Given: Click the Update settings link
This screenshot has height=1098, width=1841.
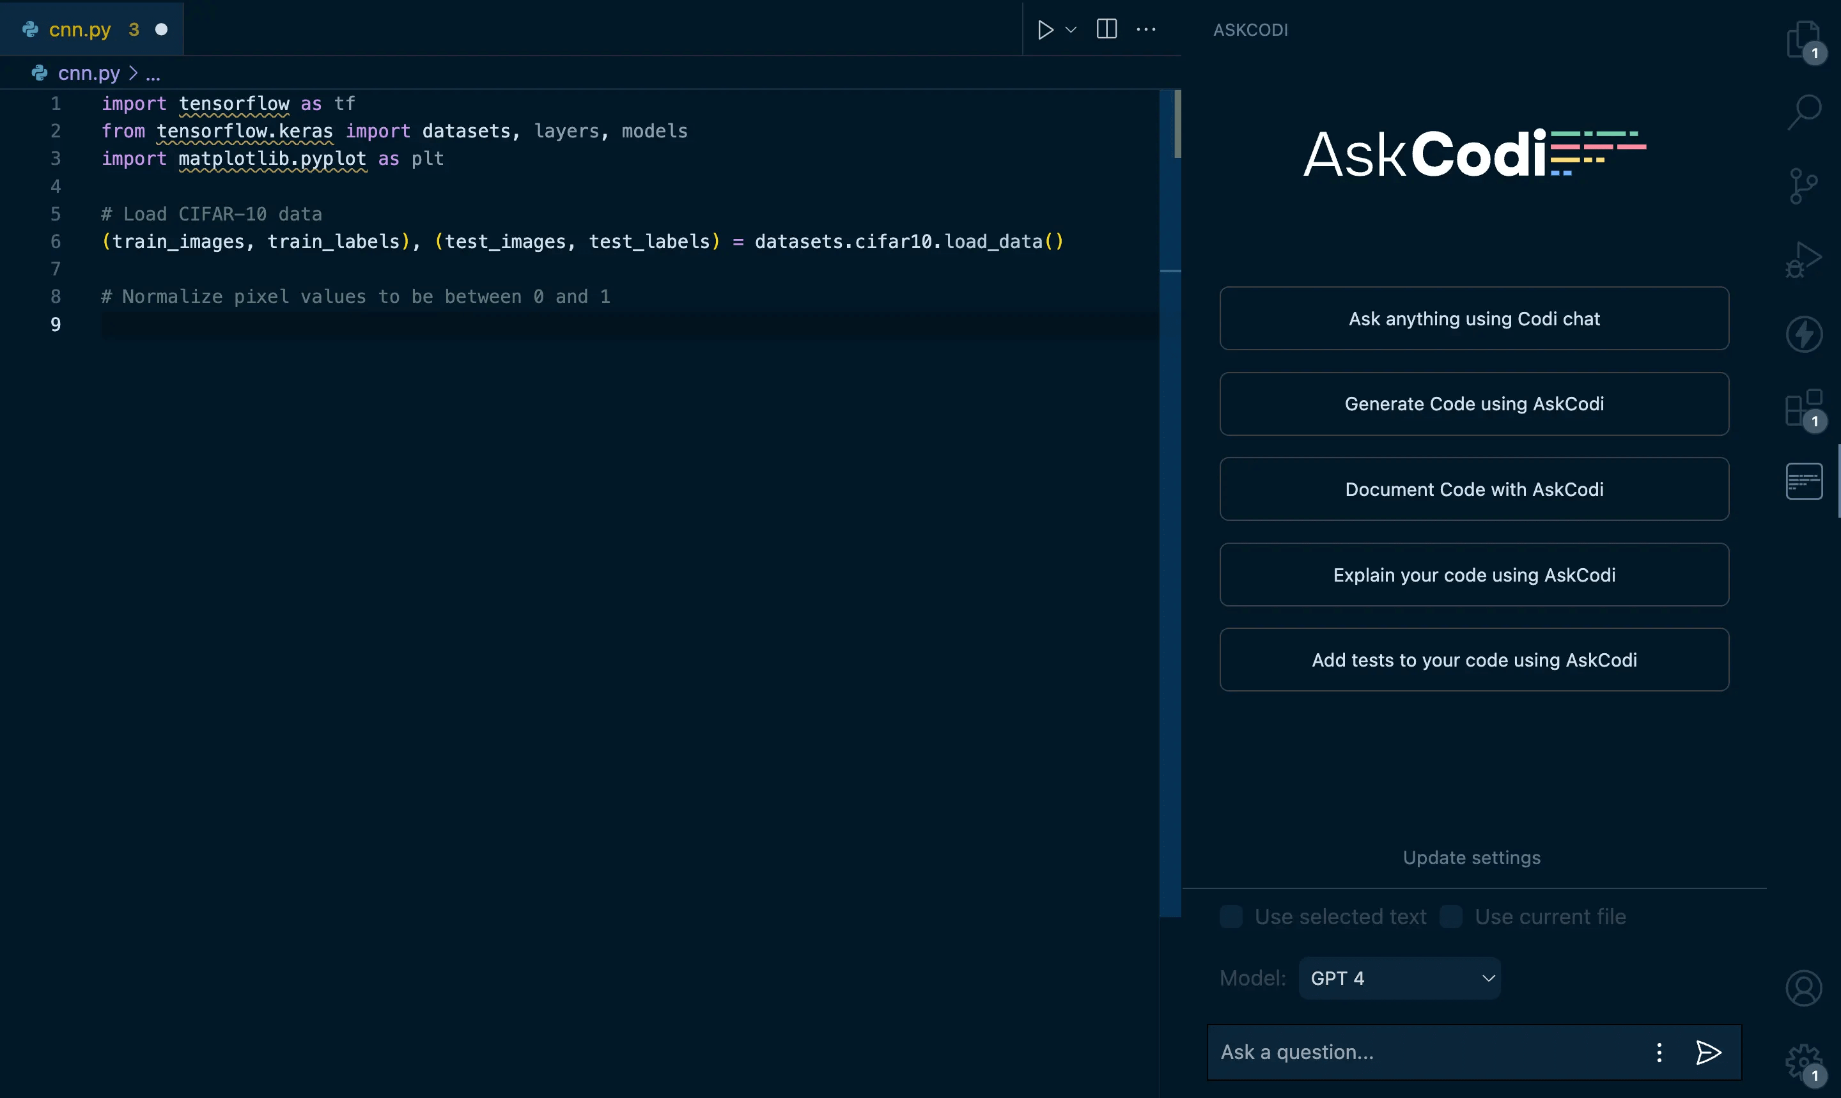Looking at the screenshot, I should [x=1471, y=858].
